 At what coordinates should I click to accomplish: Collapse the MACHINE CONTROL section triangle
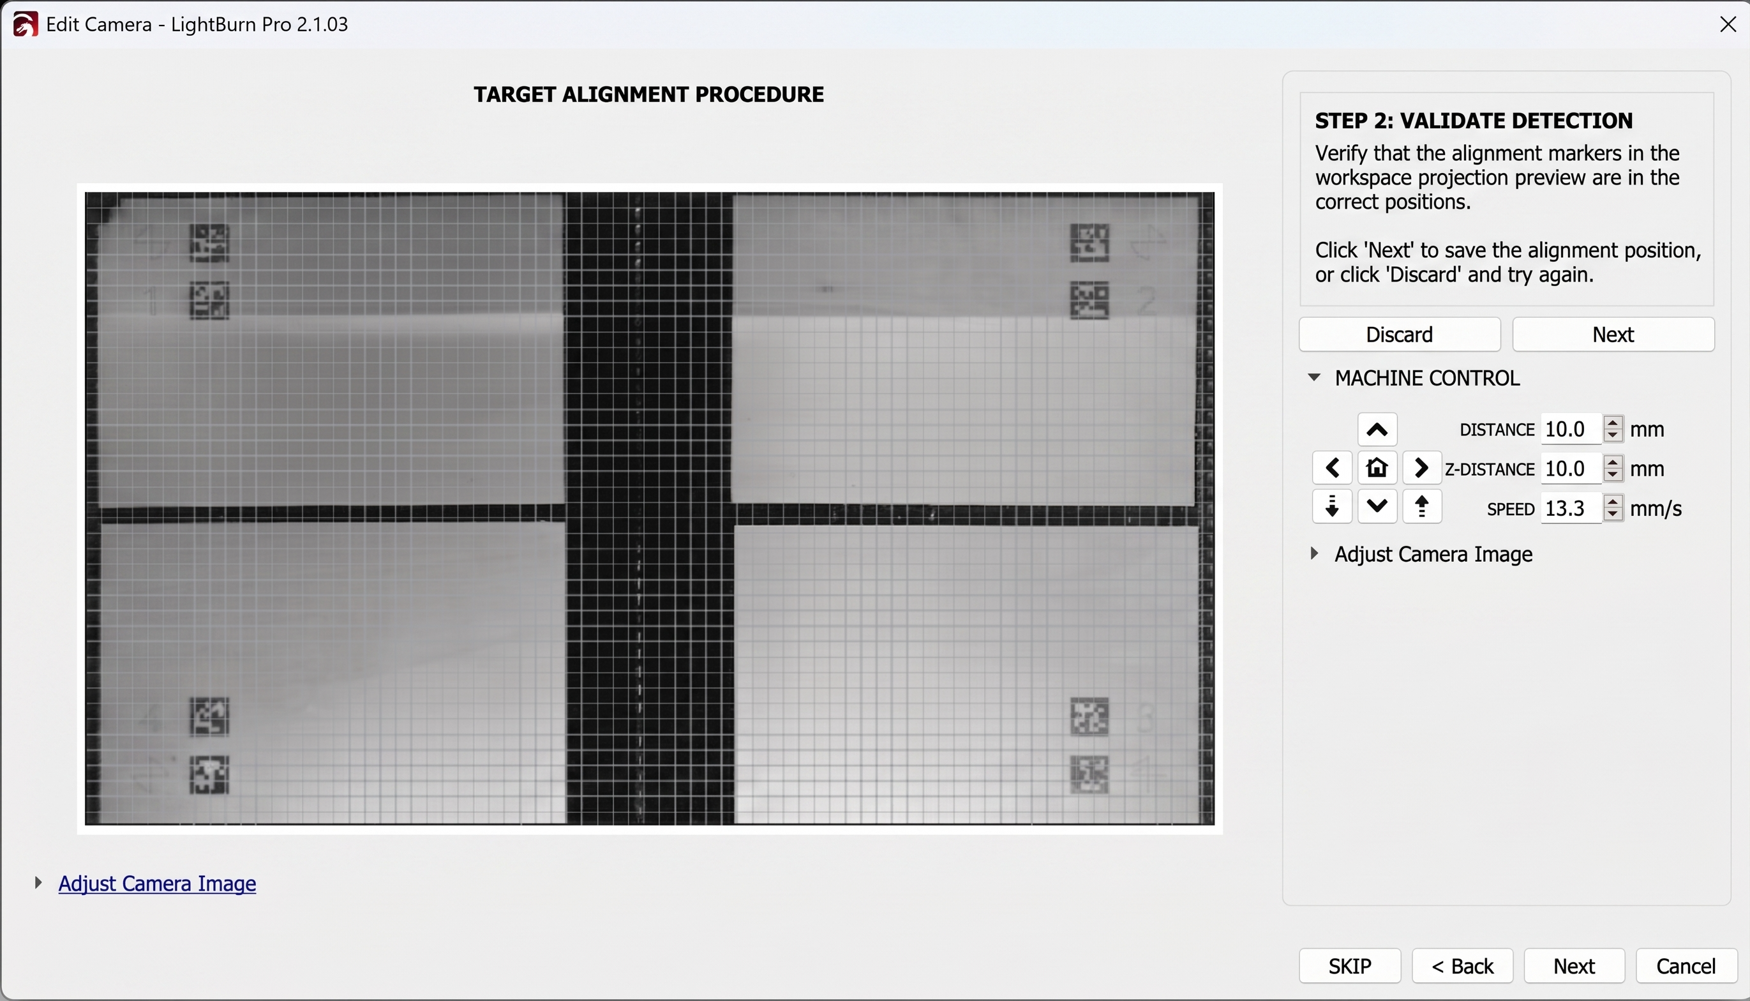click(x=1313, y=377)
